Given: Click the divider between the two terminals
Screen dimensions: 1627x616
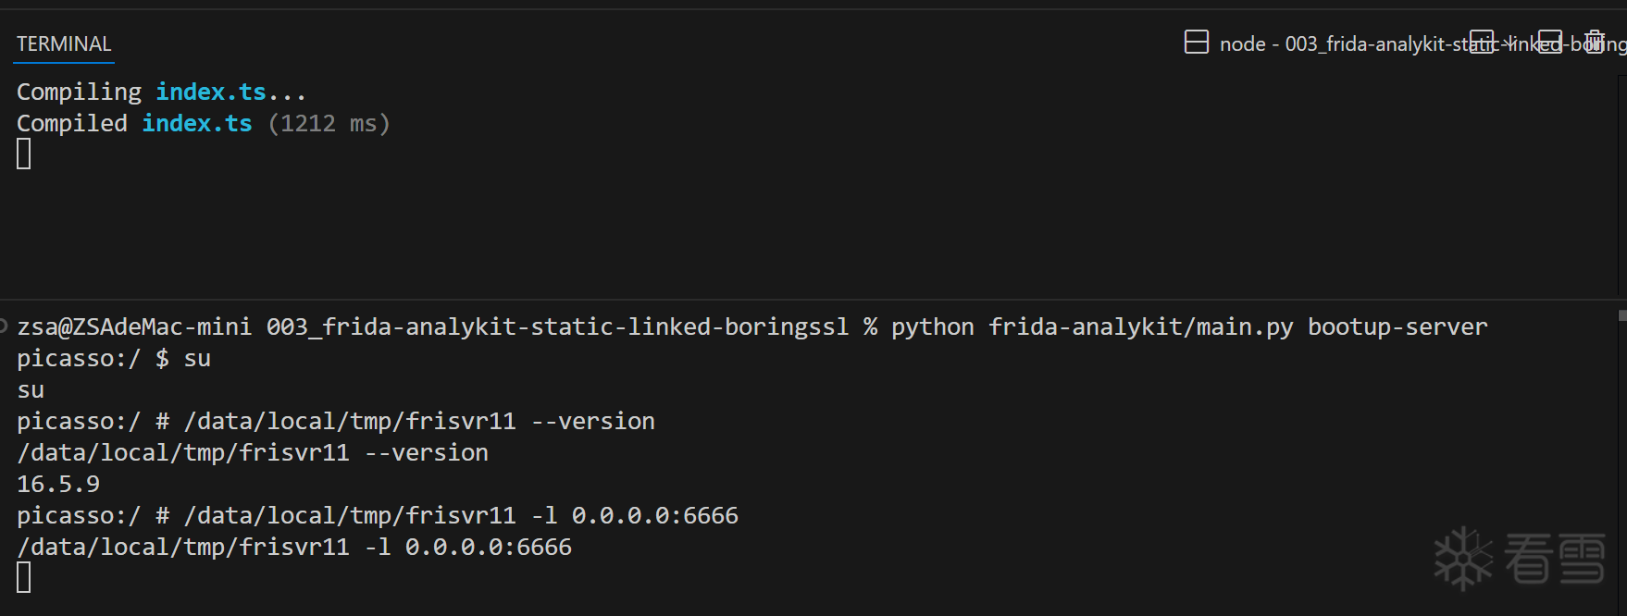Looking at the screenshot, I should coord(813,299).
